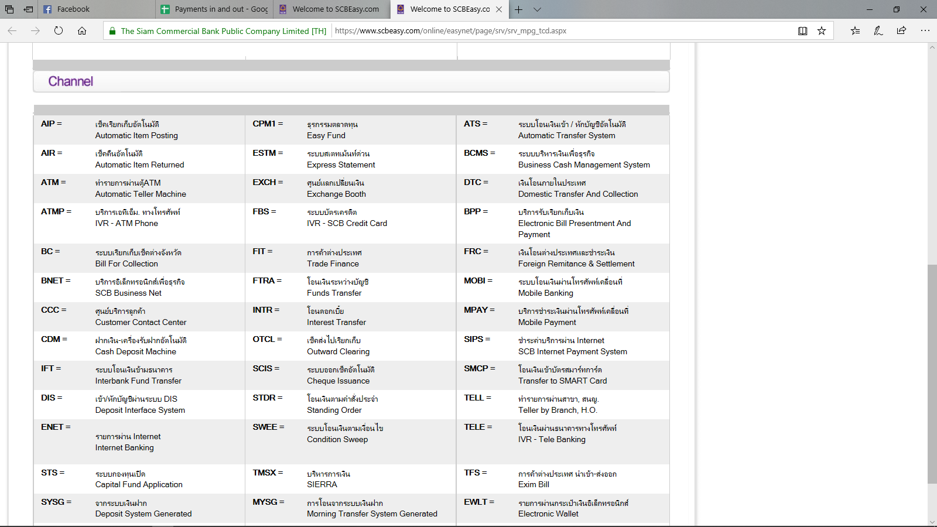Select Exchange Booth text
This screenshot has width=937, height=527.
coord(336,194)
